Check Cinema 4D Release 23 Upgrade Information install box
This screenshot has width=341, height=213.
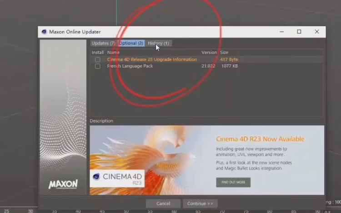pyautogui.click(x=98, y=59)
